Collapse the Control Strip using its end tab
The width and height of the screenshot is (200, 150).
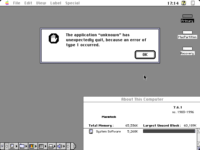(x=73, y=146)
